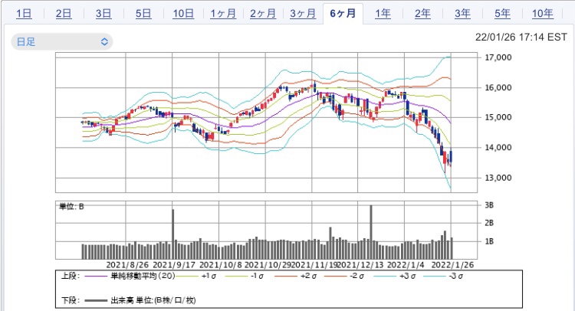575x311 pixels.
Task: Switch to the 10年 range tab
Action: point(542,14)
